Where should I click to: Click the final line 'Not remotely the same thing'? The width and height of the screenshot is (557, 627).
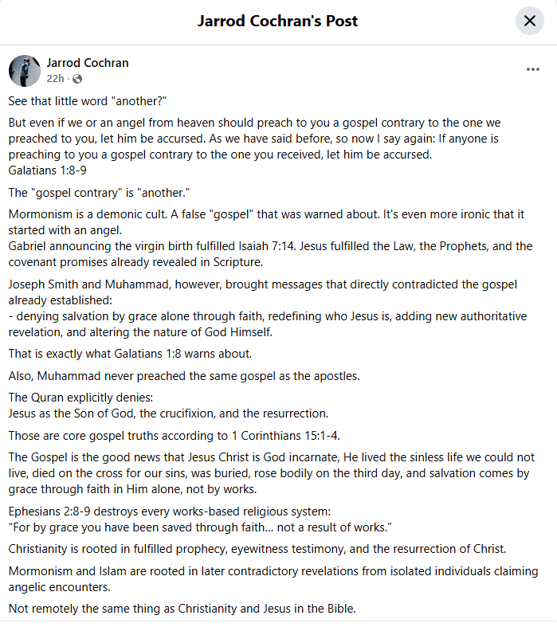point(182,609)
